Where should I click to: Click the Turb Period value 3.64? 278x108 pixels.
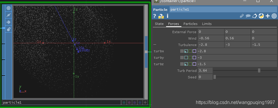coord(205,70)
